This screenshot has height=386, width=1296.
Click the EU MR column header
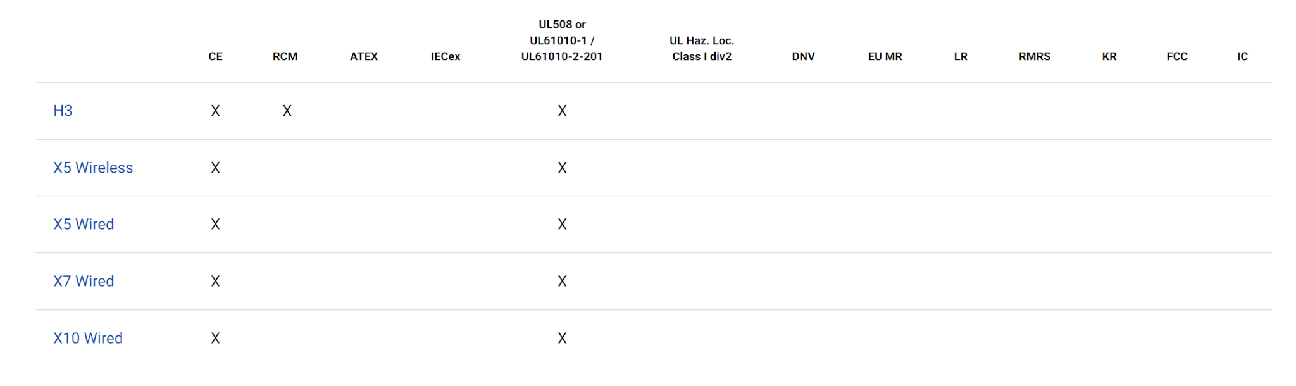(x=885, y=56)
